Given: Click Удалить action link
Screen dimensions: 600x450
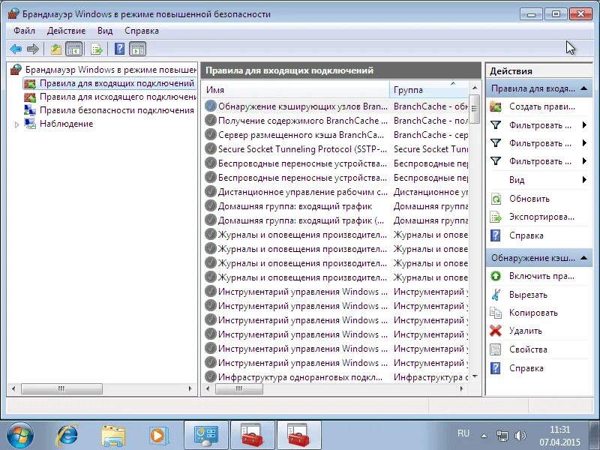Looking at the screenshot, I should click(526, 331).
